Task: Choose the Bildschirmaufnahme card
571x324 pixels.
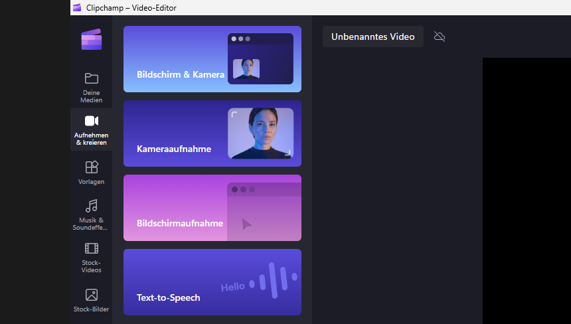Action: pos(212,208)
